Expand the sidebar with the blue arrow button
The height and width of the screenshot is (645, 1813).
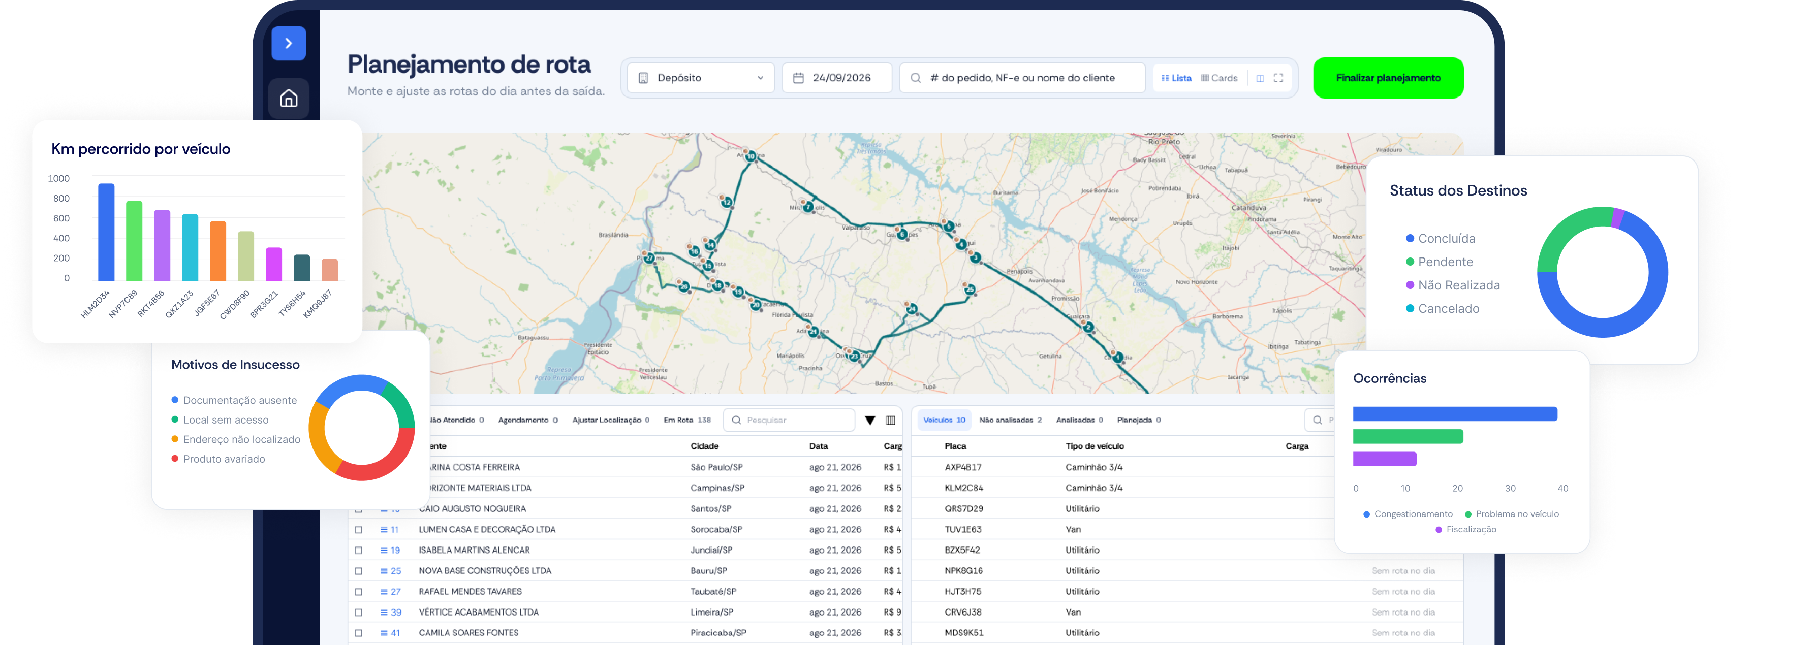pos(289,43)
